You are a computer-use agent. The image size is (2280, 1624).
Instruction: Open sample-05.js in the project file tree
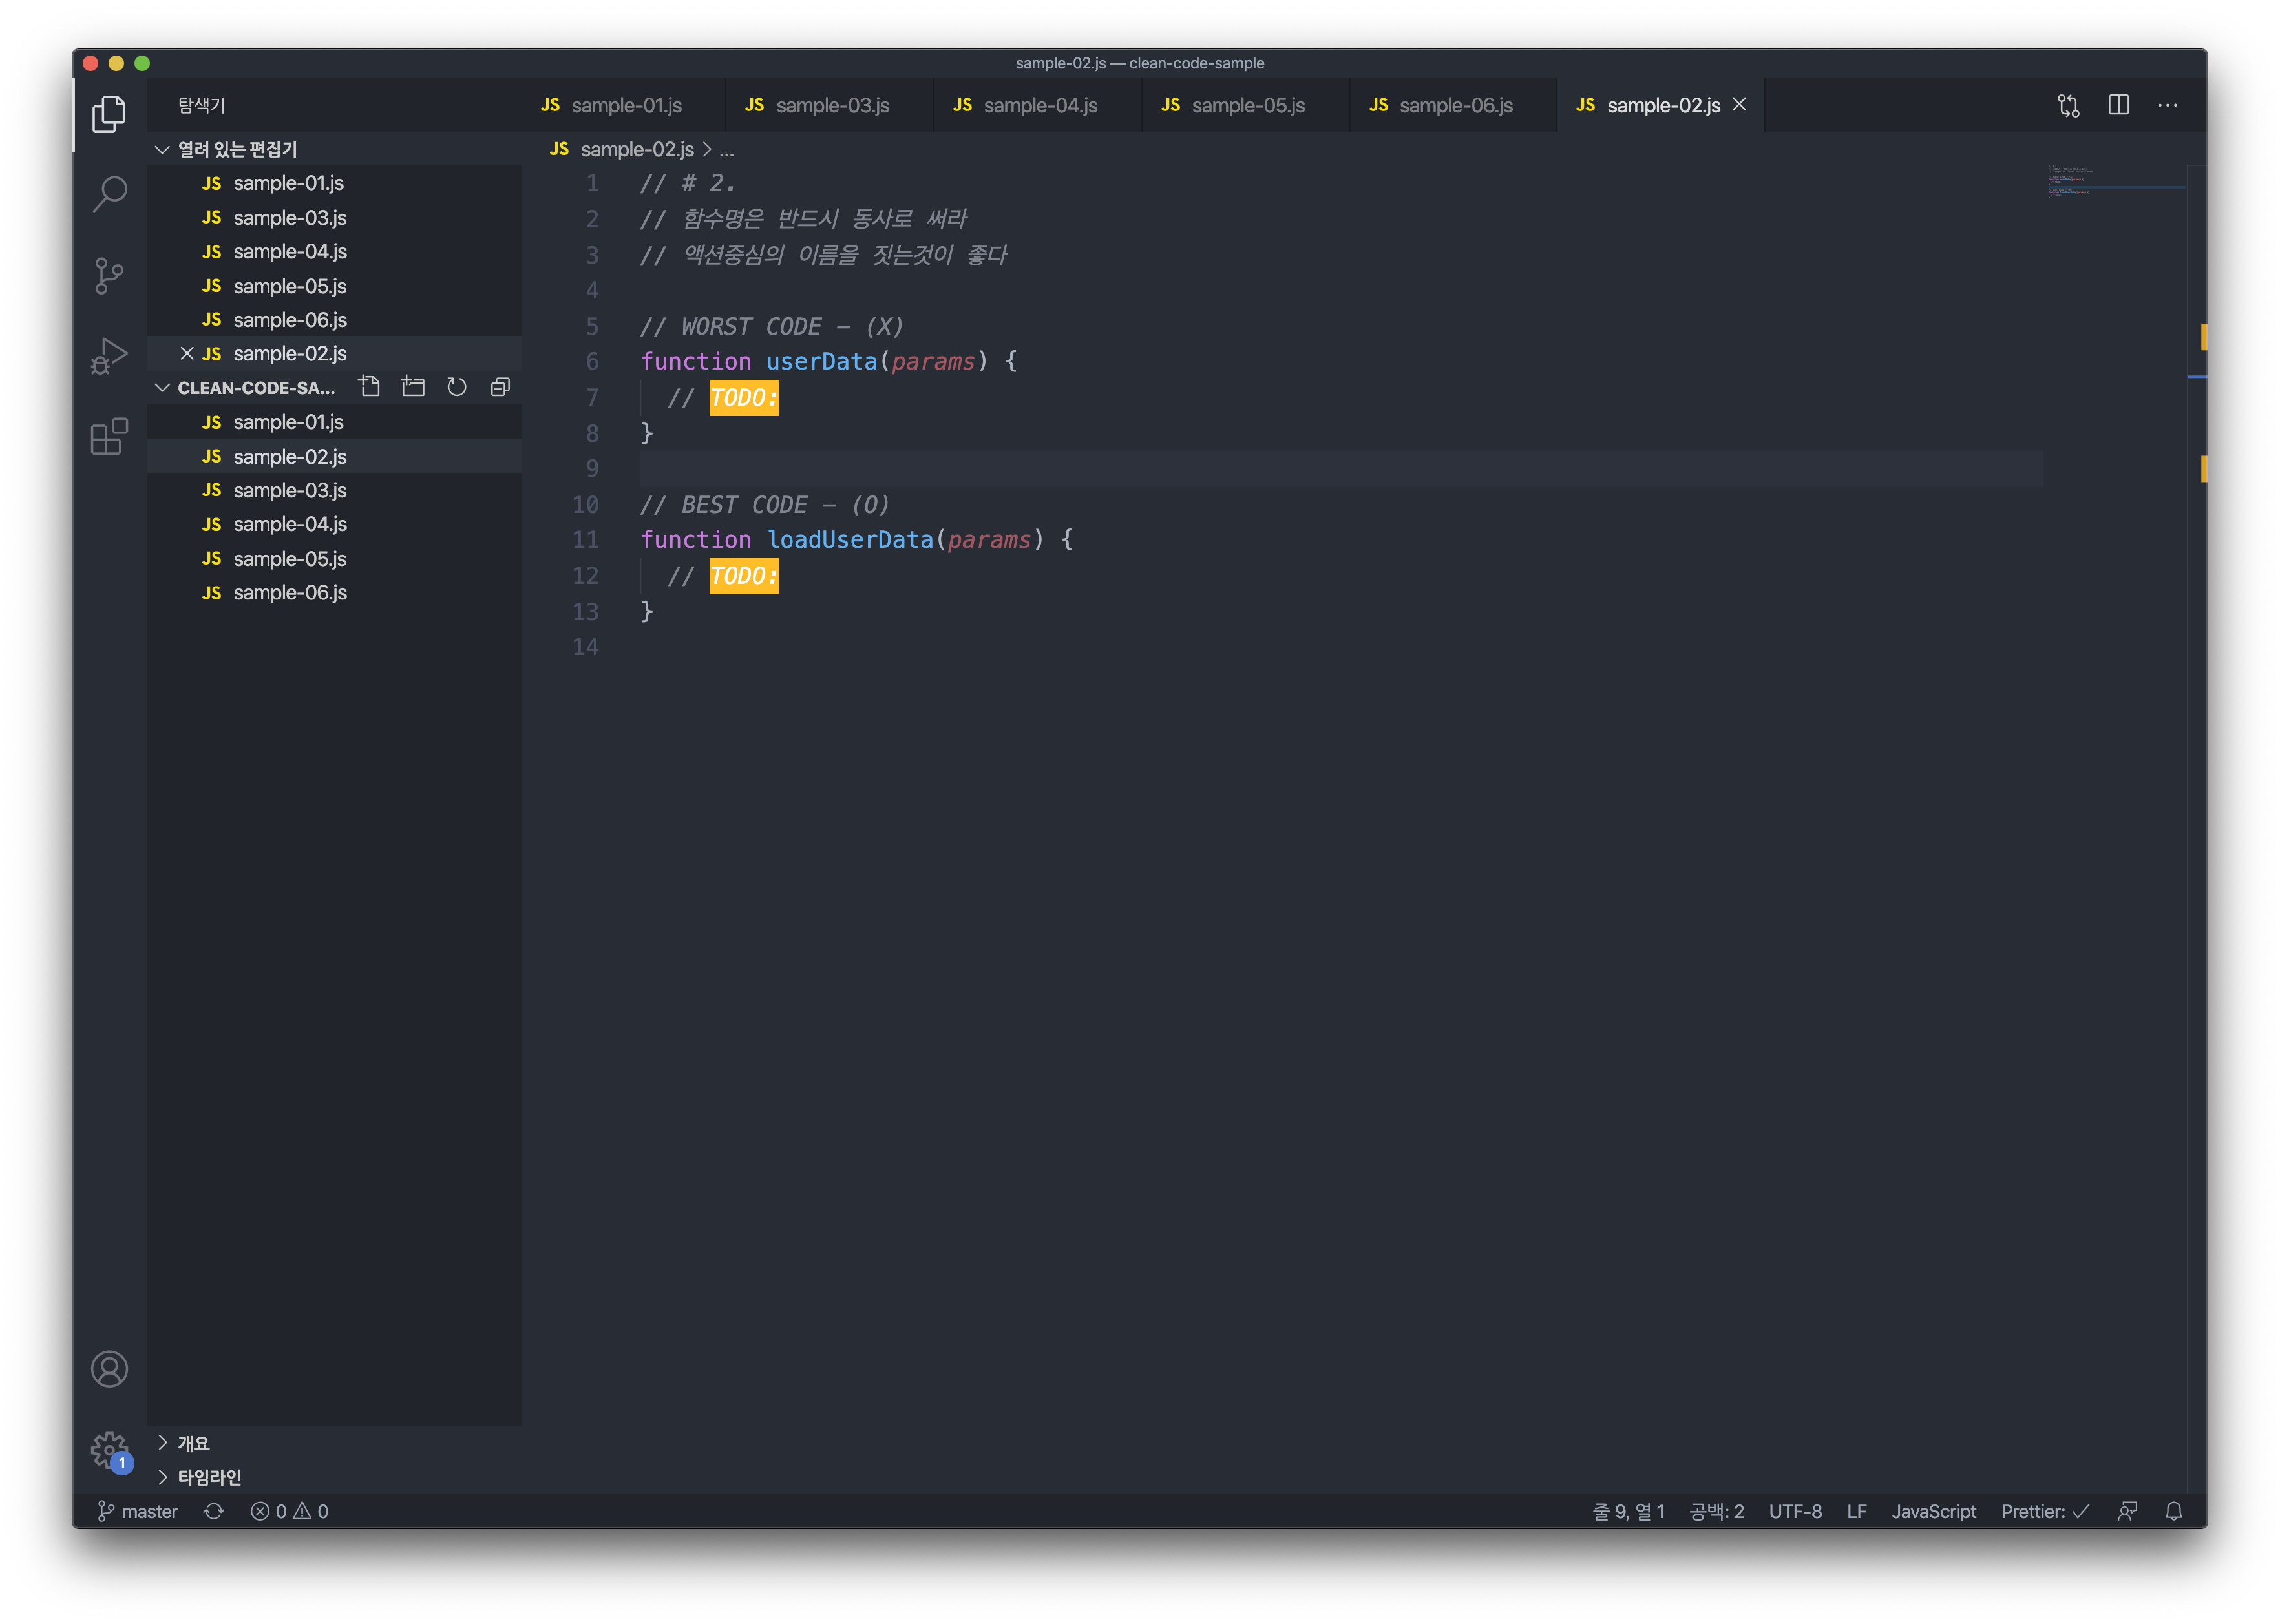pyautogui.click(x=289, y=558)
